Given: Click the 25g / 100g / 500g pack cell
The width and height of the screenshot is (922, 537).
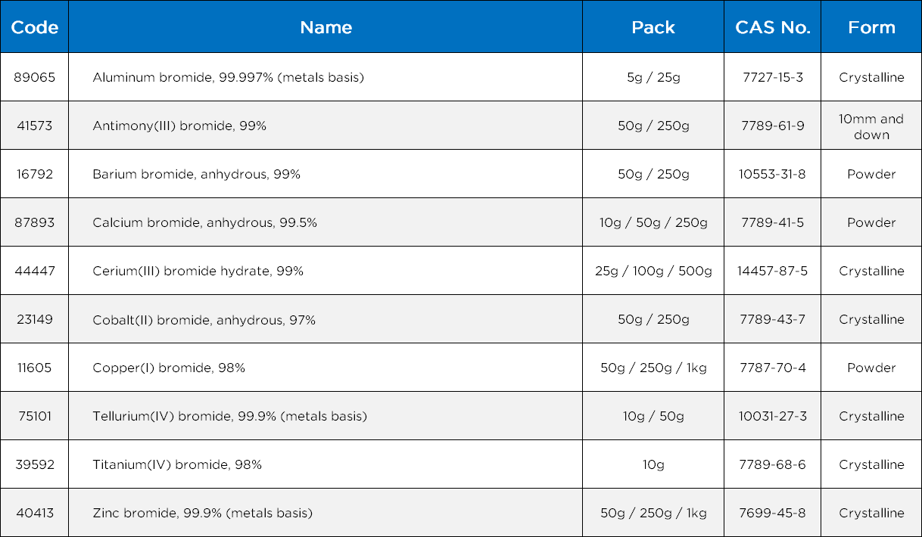Looking at the screenshot, I should [x=653, y=271].
